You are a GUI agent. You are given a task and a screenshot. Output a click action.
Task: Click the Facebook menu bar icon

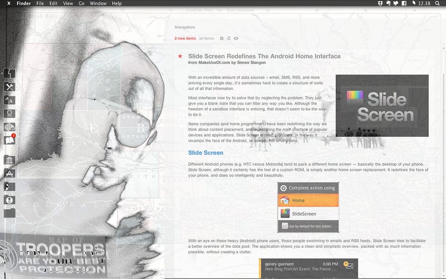coord(404,3)
